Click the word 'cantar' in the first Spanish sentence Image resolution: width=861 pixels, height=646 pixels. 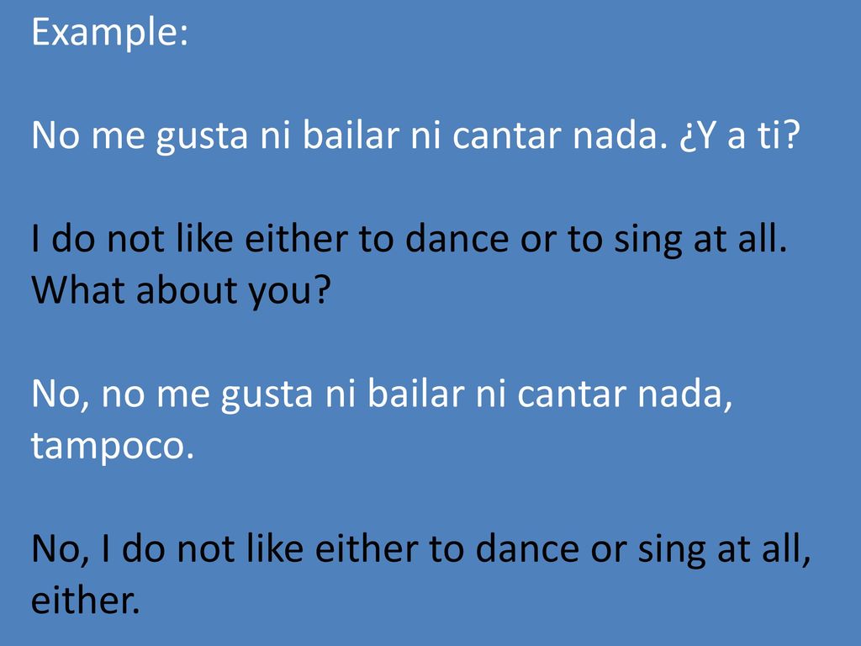coord(507,135)
